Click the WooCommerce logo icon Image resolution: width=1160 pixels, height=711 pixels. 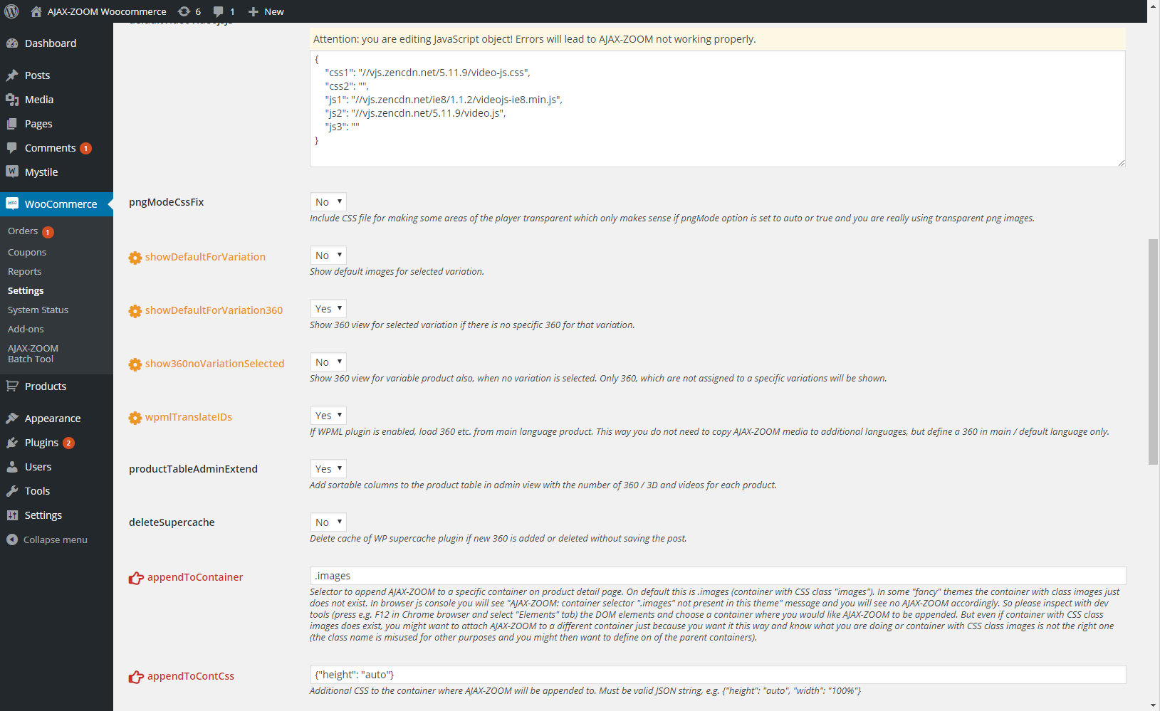pos(12,204)
